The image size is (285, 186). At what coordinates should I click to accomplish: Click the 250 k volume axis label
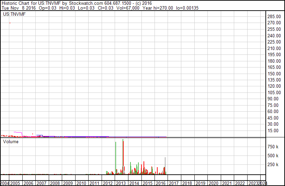tap(273, 164)
